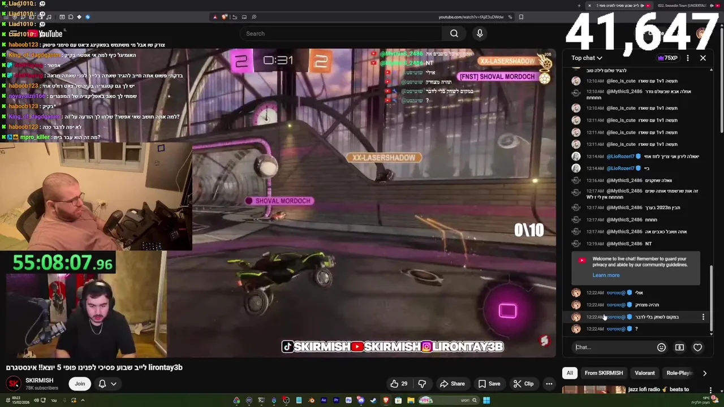This screenshot has width=724, height=407.
Task: Open Blender from the taskbar
Action: pyautogui.click(x=311, y=401)
